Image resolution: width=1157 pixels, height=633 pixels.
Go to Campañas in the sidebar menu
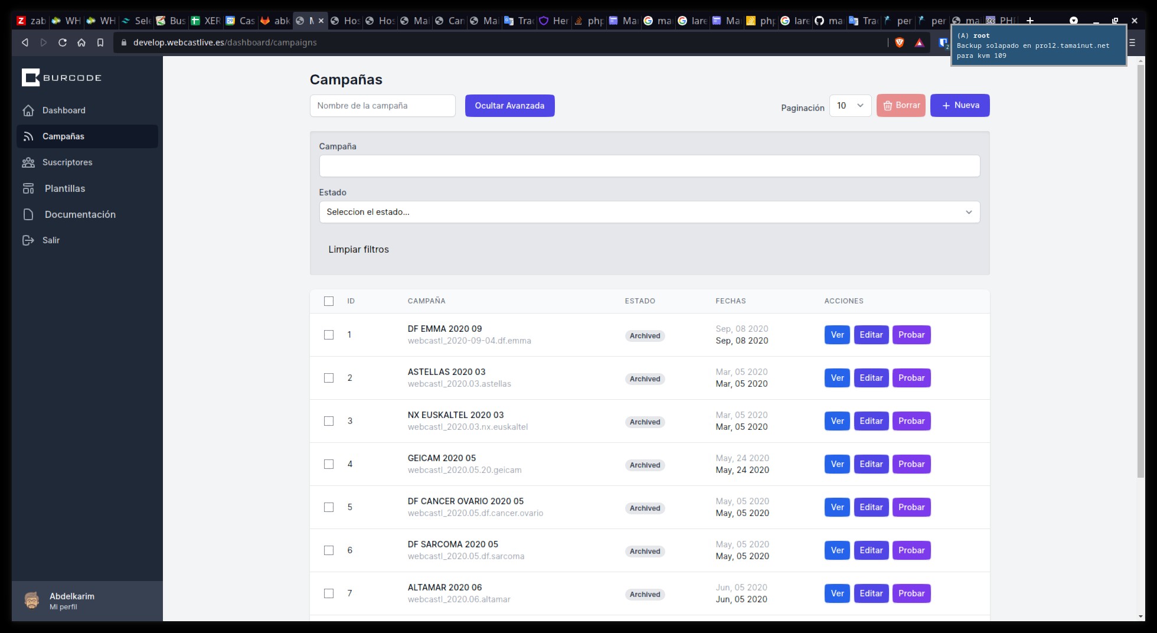click(x=63, y=136)
